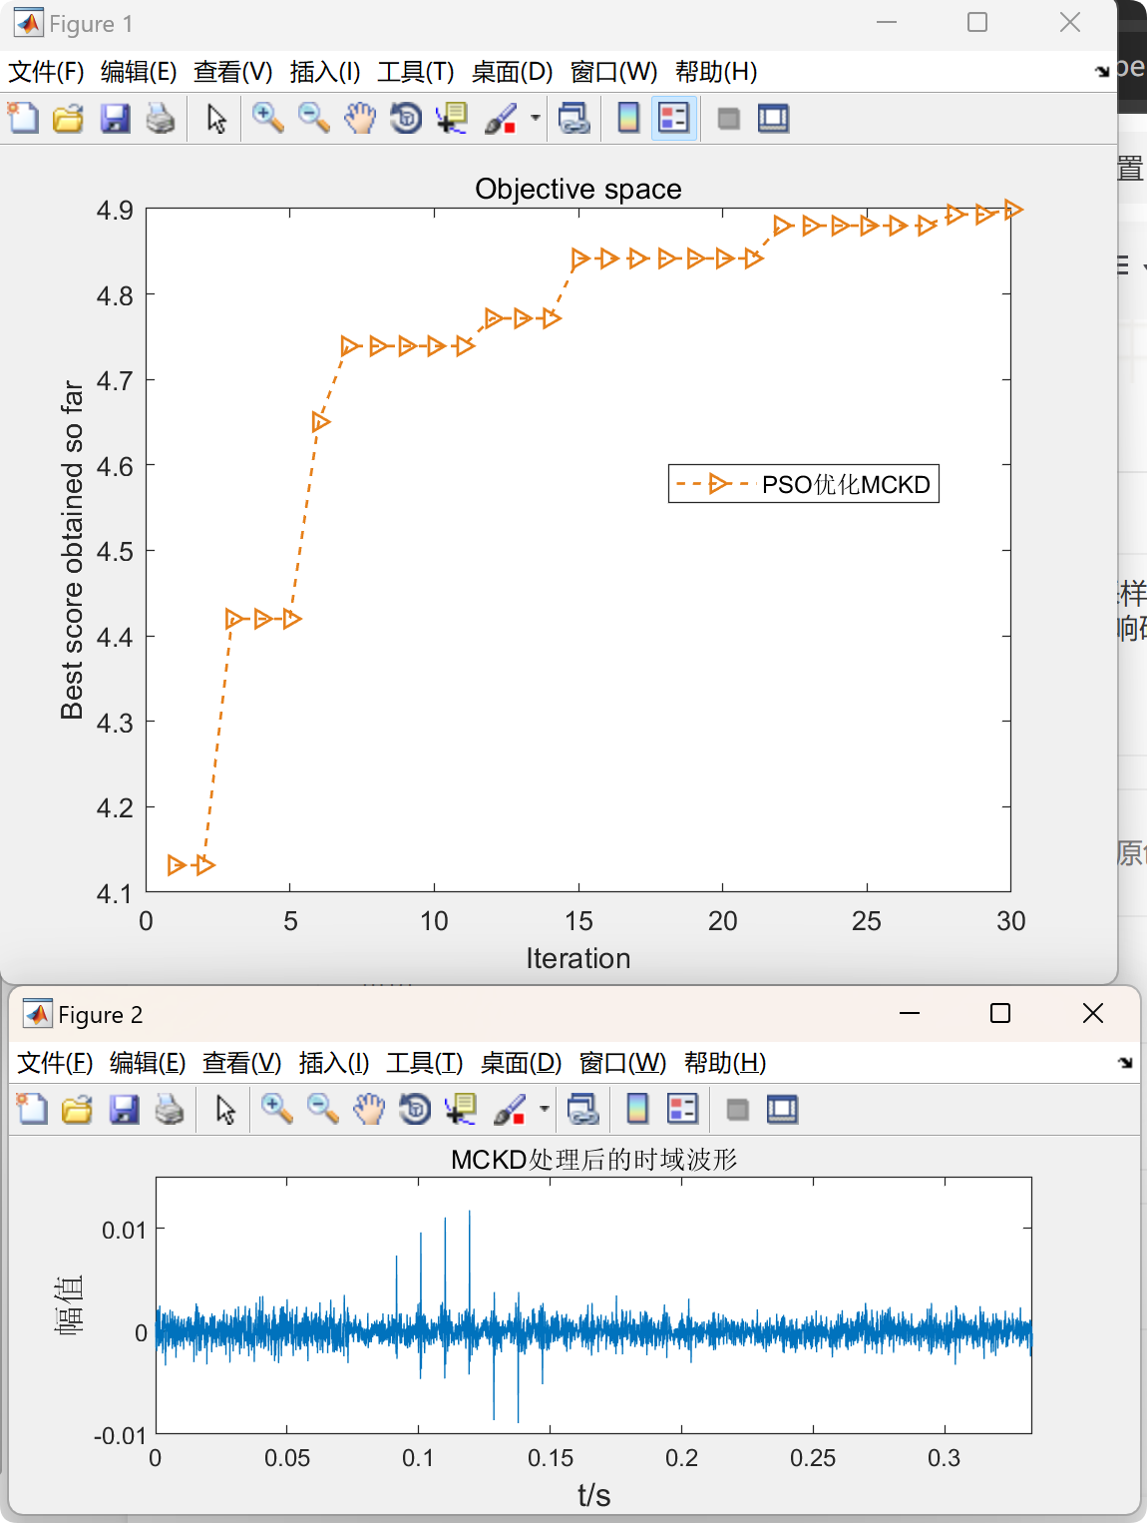Image resolution: width=1147 pixels, height=1523 pixels.
Task: Open 查看(V) menu in Figure 1
Action: [232, 72]
